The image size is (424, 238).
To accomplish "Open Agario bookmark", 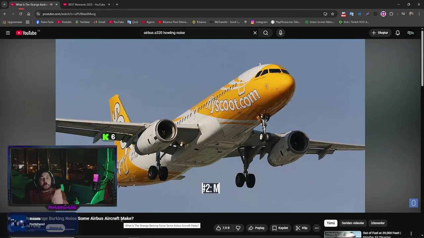I will tap(148, 22).
